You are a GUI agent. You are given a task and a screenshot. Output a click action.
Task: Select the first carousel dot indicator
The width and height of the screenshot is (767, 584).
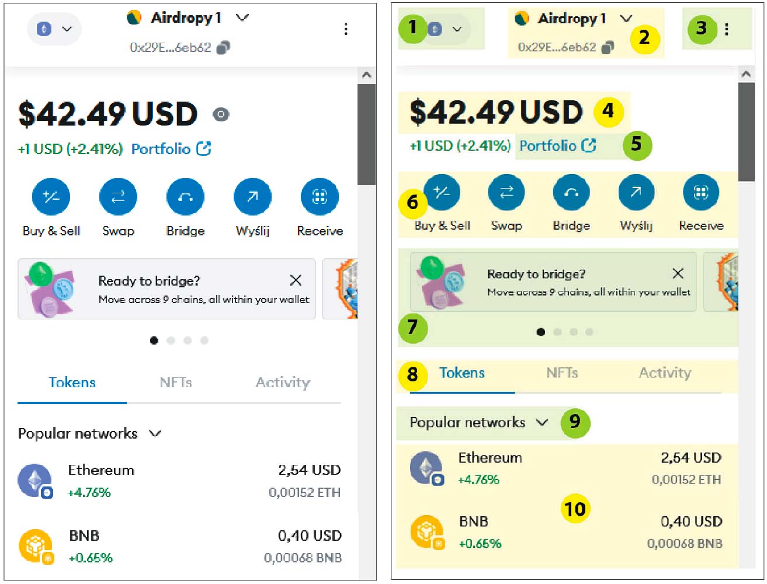click(154, 340)
